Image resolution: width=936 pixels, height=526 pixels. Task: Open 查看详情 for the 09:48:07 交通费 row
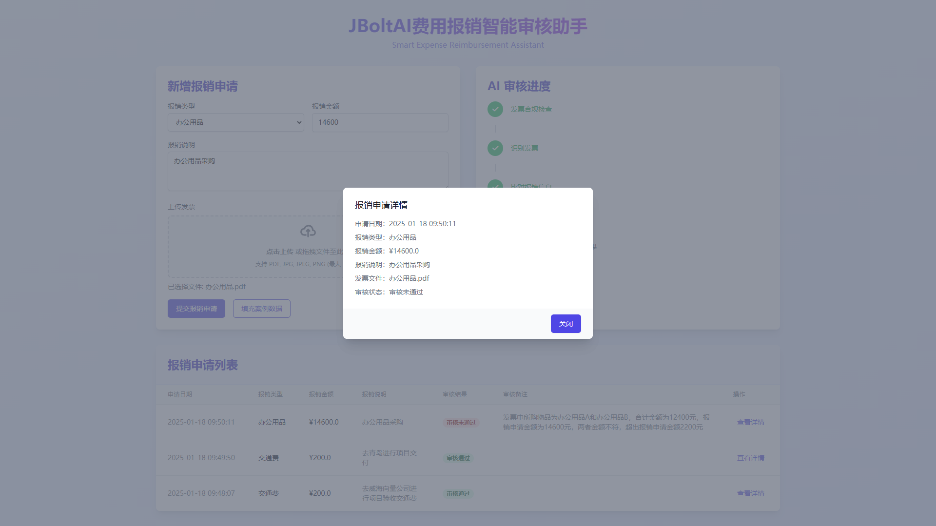[751, 493]
